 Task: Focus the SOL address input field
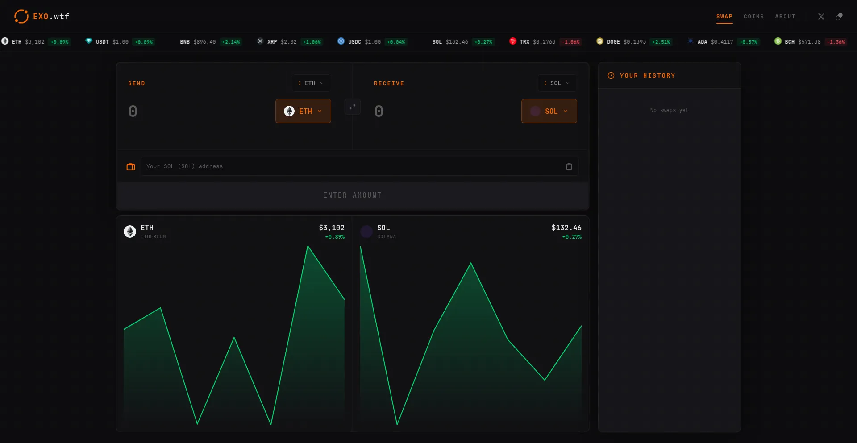[x=353, y=166]
